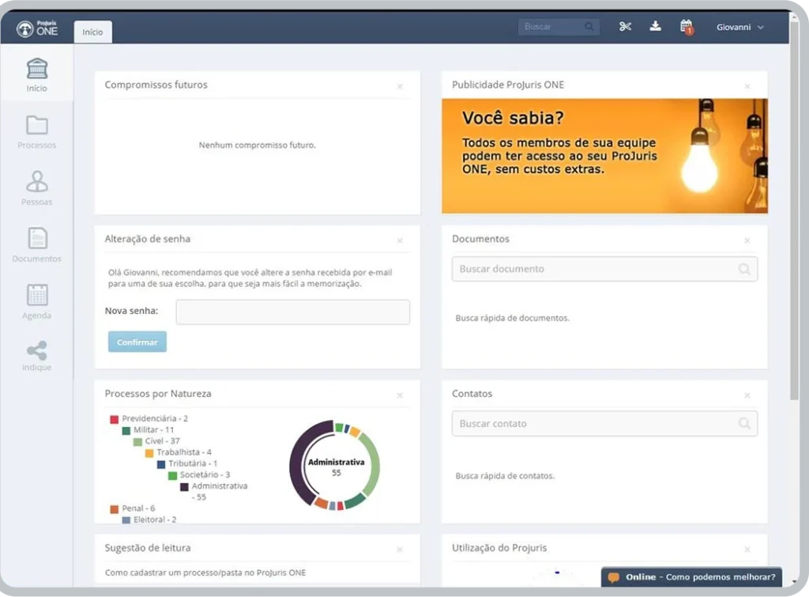809x597 pixels.
Task: Click the Nova senha input field
Action: pyautogui.click(x=292, y=312)
